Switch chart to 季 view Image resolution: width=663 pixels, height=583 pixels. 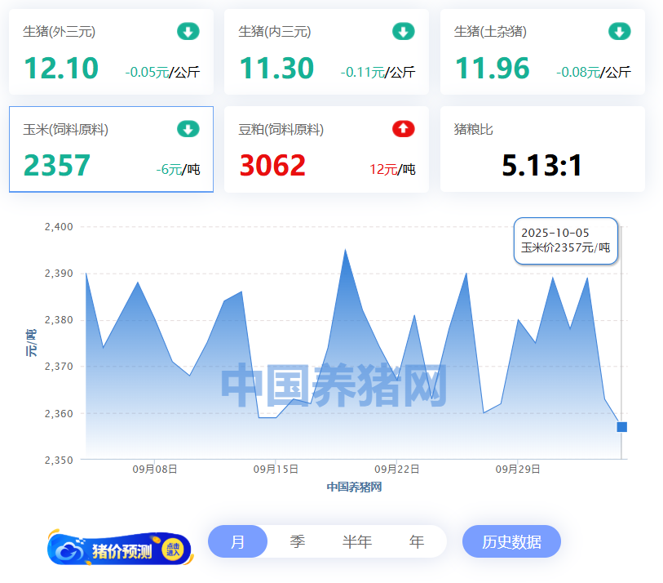point(298,541)
